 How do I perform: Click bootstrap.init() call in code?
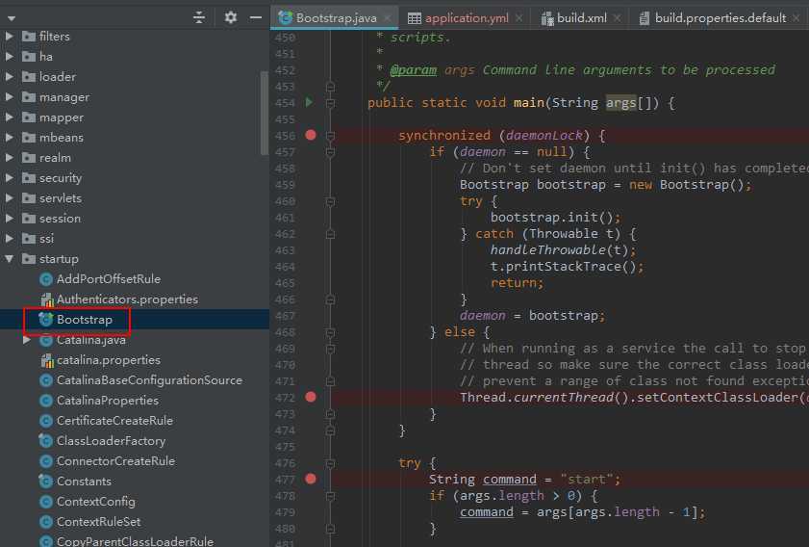coord(551,217)
